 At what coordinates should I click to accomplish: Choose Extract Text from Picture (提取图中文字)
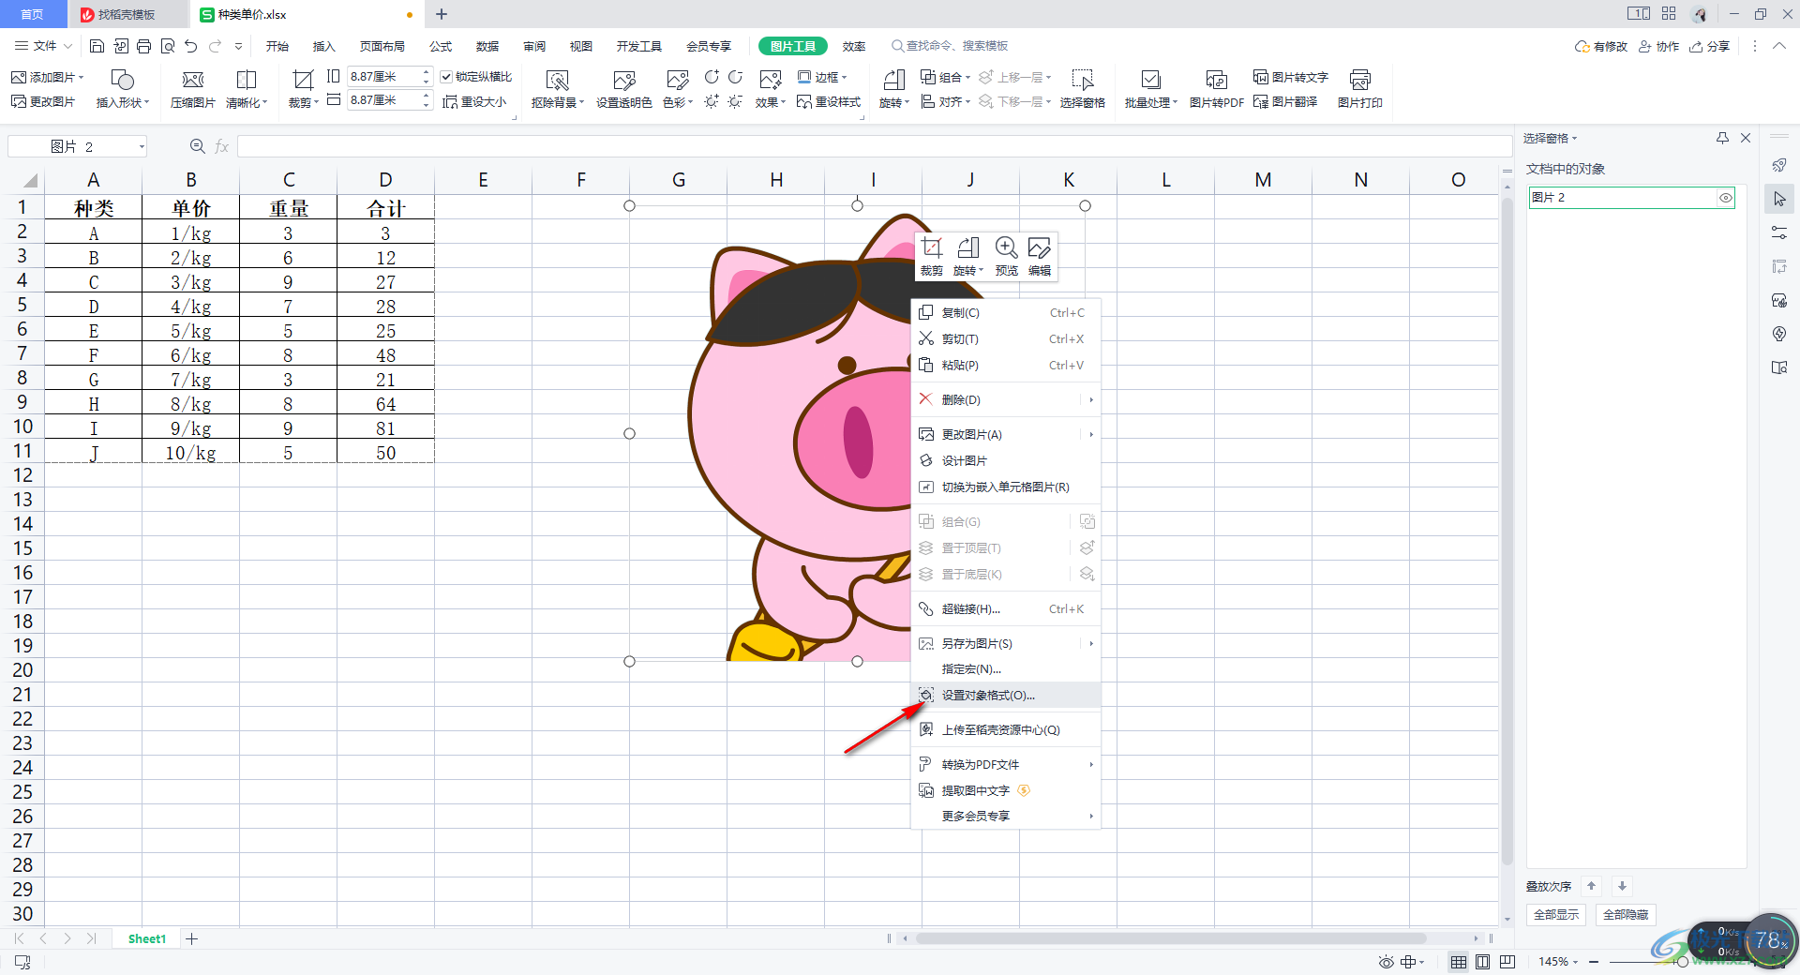click(1006, 790)
